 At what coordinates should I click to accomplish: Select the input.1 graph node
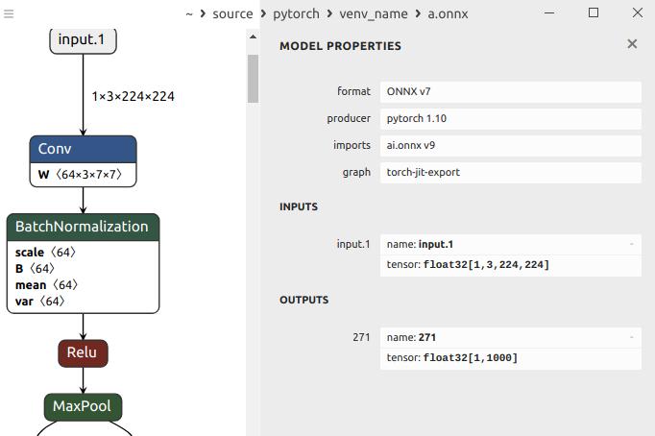tap(83, 40)
